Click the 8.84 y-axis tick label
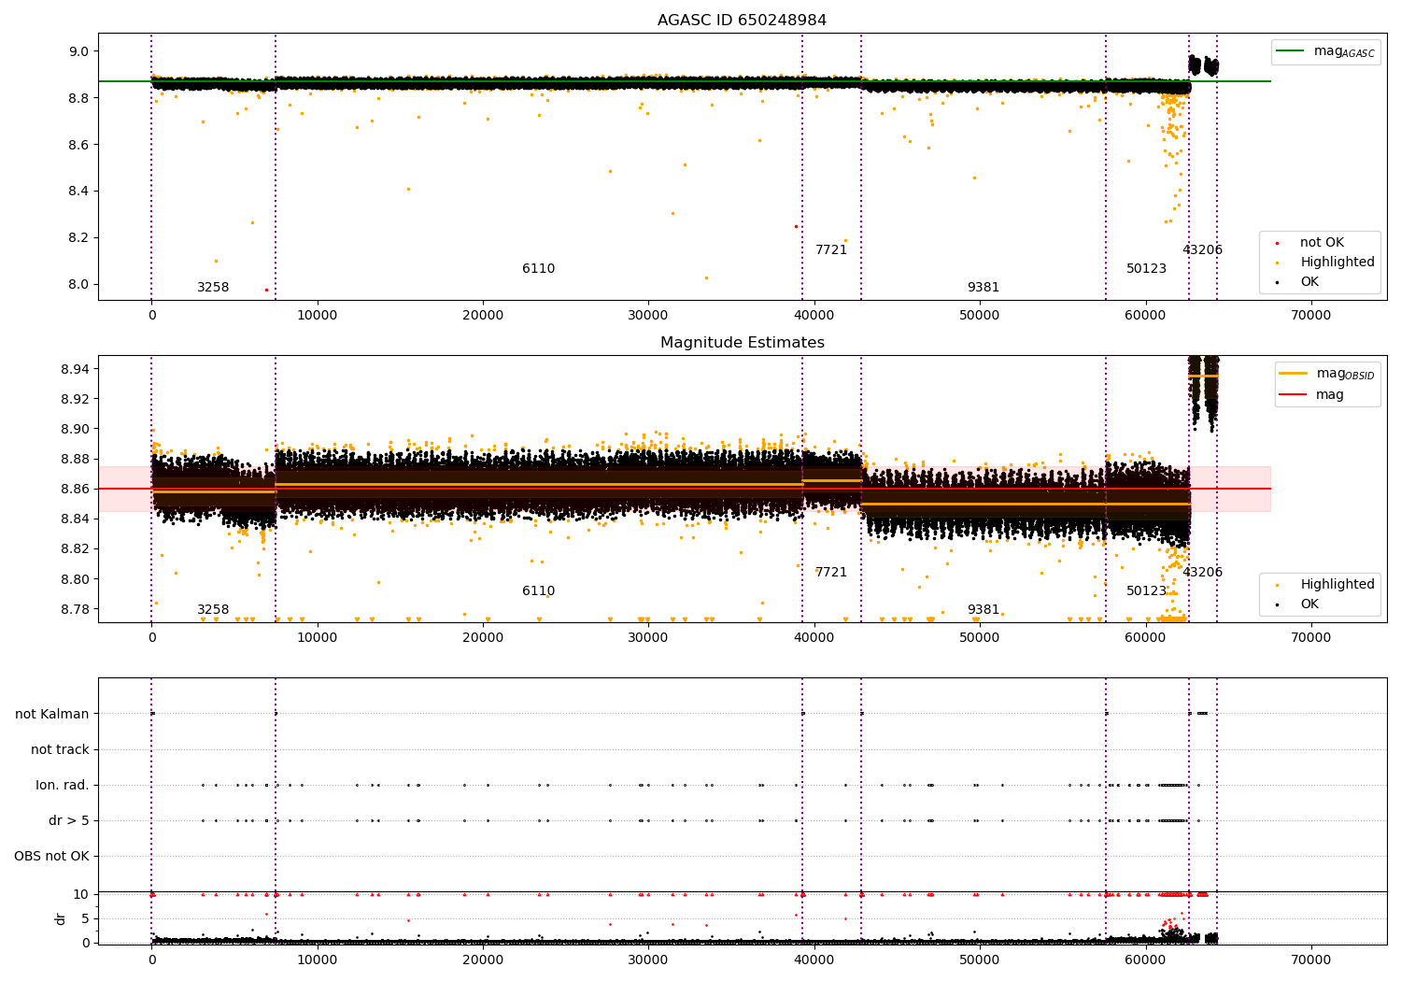 (x=75, y=519)
